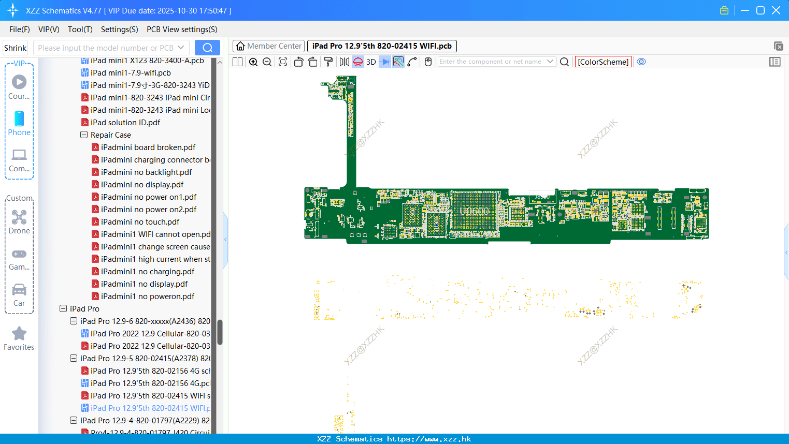Open iPad solution ID.pdf
This screenshot has width=789, height=444.
125,123
